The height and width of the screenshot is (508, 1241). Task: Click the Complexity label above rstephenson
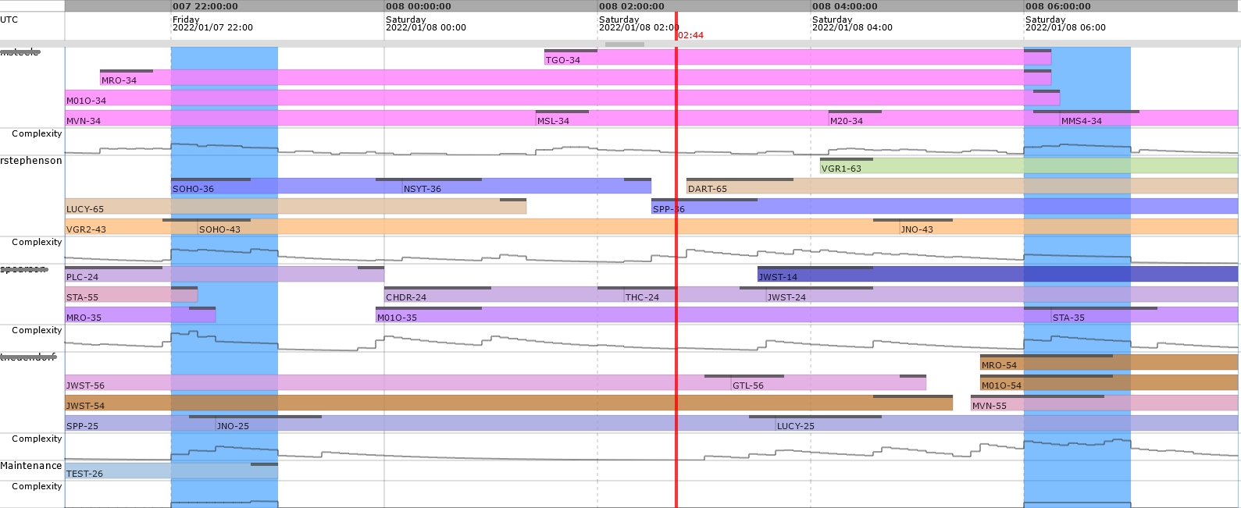click(37, 133)
